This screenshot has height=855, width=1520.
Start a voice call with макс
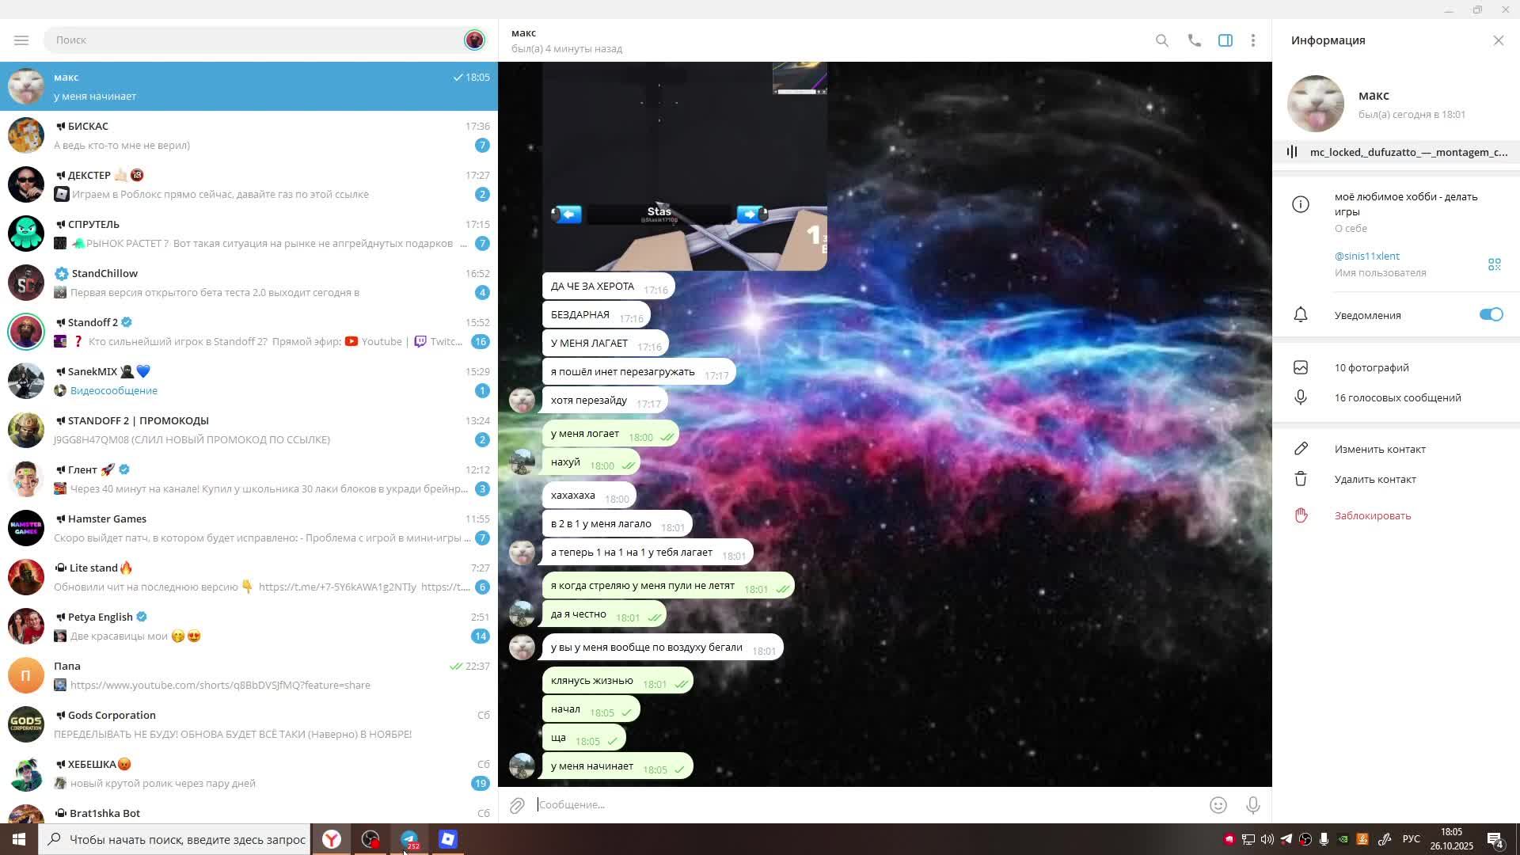point(1194,40)
